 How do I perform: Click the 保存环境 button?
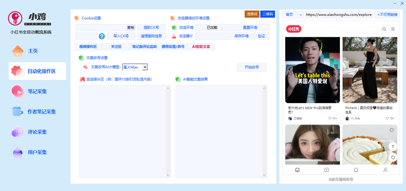[241, 36]
